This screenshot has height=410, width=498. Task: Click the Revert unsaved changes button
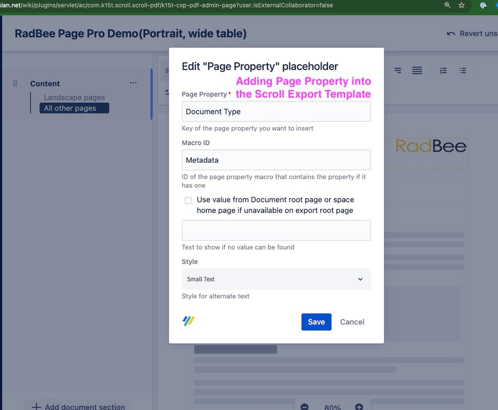pyautogui.click(x=472, y=34)
